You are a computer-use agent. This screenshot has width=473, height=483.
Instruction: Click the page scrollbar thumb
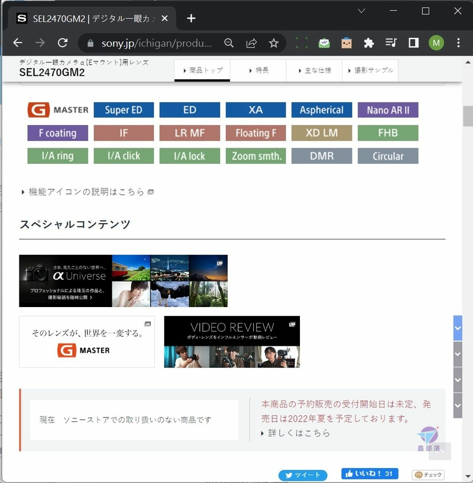tap(468, 116)
